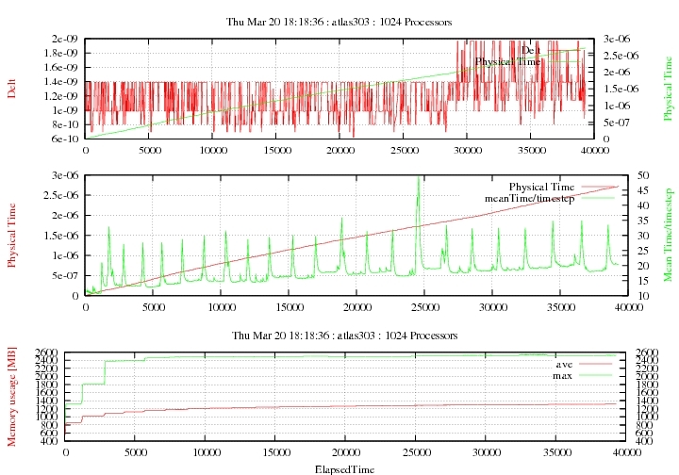Image resolution: width=679 pixels, height=475 pixels.
Task: Click '5000' x-tick of the top chart
Action: [x=149, y=150]
